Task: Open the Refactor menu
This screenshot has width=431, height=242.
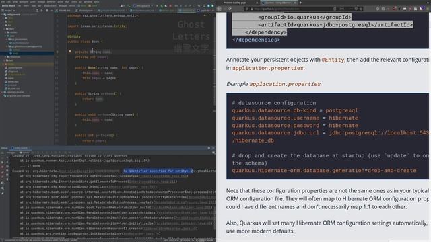Action: click(x=51, y=1)
